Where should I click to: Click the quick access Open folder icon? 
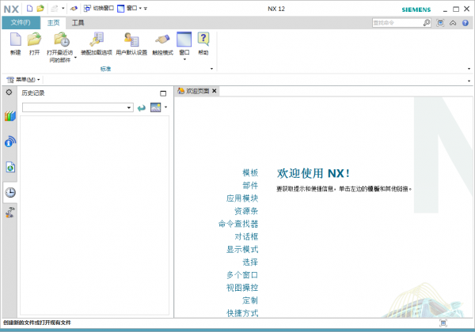[40, 9]
